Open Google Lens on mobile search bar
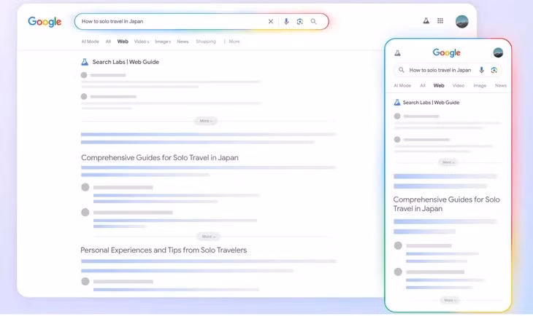This screenshot has height=316, width=533. pyautogui.click(x=494, y=70)
